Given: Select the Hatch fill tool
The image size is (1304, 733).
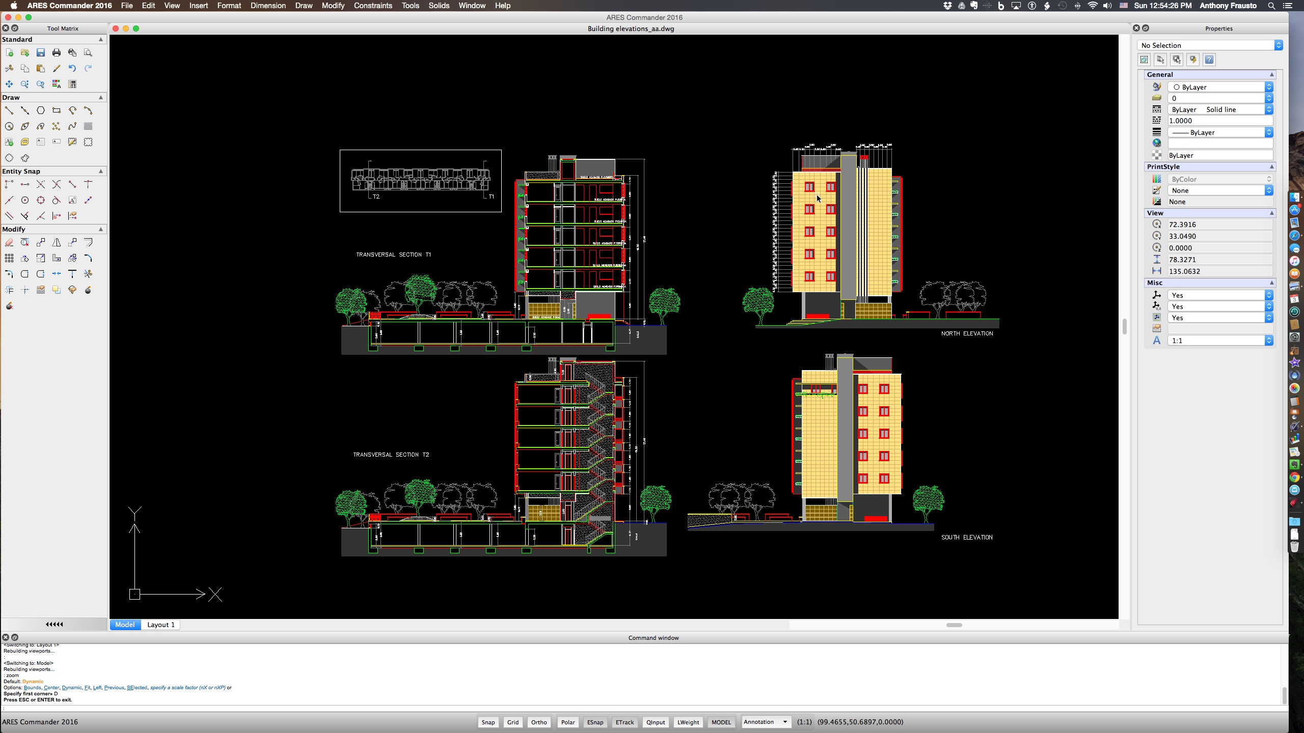Looking at the screenshot, I should (x=88, y=126).
